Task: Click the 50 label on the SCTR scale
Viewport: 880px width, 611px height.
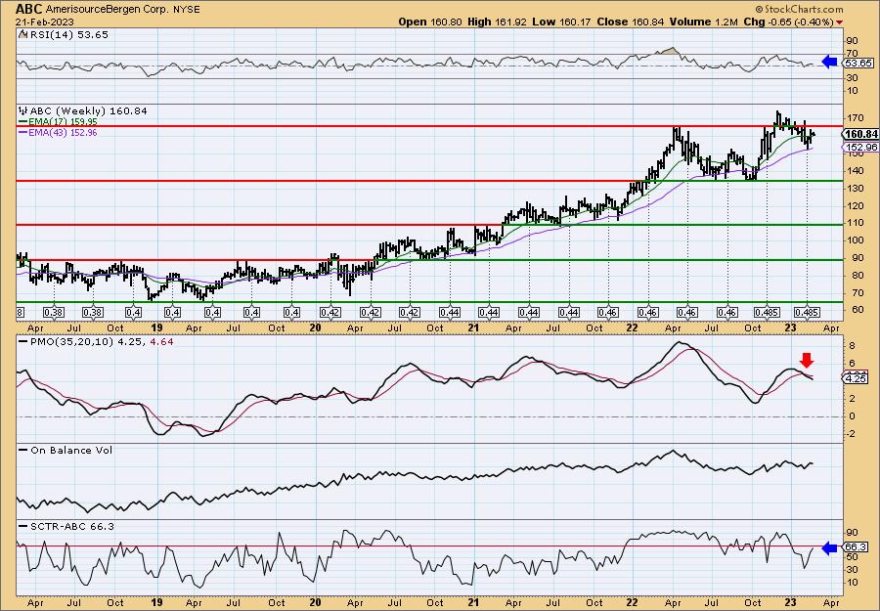Action: [852, 556]
